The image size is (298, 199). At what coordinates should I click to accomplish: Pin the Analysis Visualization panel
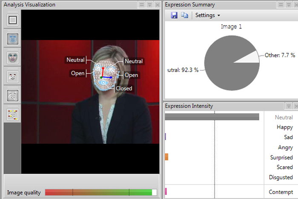pyautogui.click(x=142, y=5)
